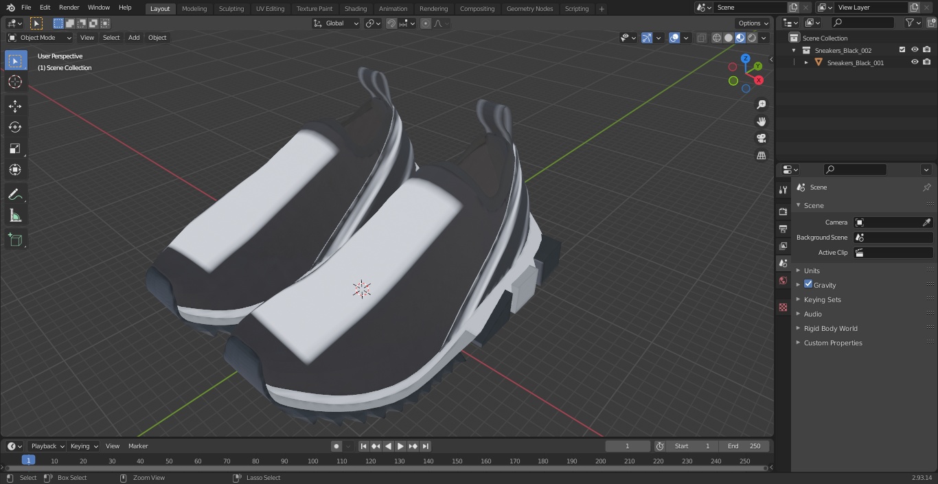Jump to the end frame

426,446
